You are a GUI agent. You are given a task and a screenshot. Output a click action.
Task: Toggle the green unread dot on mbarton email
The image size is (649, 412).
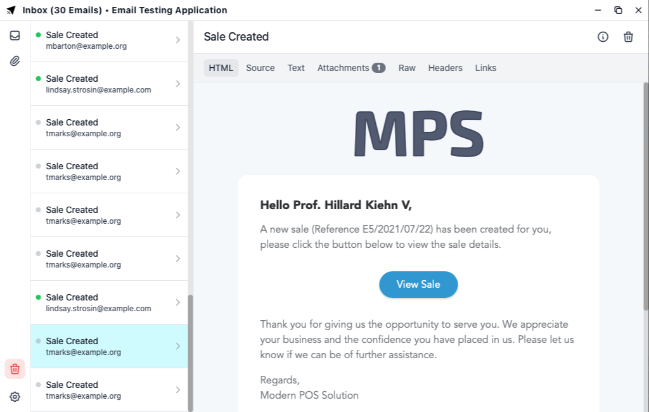click(39, 35)
